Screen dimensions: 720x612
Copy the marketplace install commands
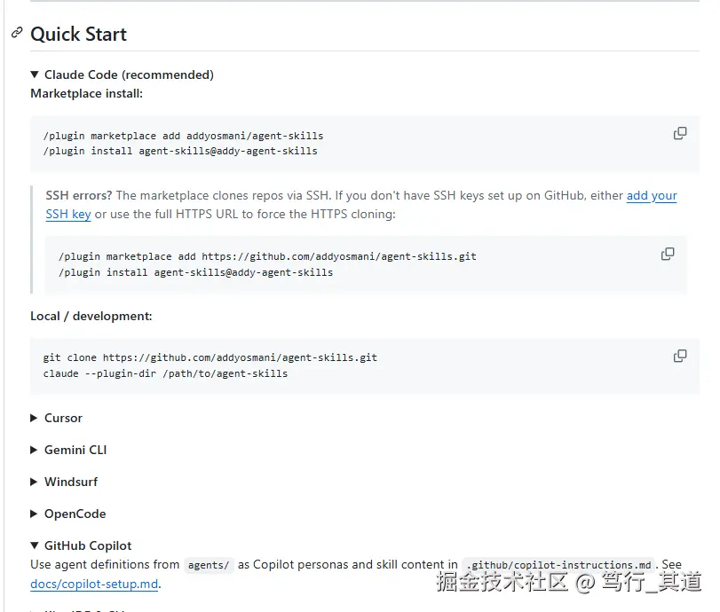[680, 134]
